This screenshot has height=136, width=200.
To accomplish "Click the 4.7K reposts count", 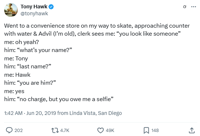I will [x=64, y=131].
